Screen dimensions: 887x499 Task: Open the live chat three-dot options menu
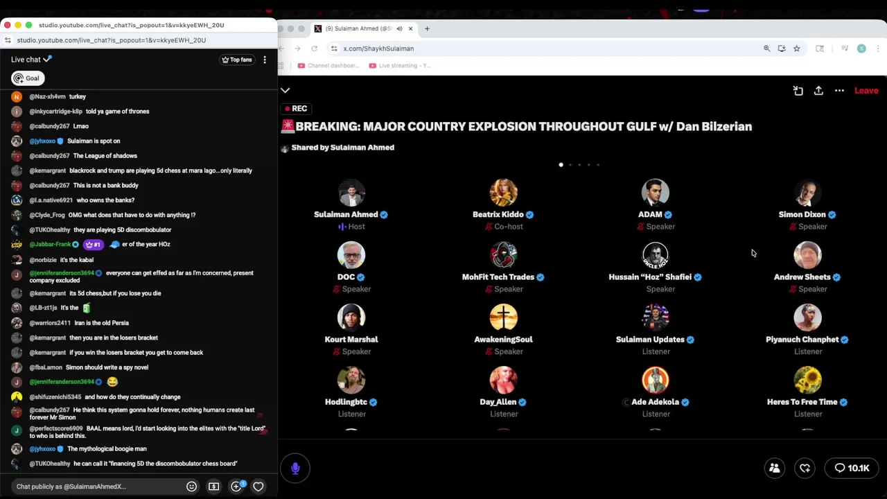[265, 60]
